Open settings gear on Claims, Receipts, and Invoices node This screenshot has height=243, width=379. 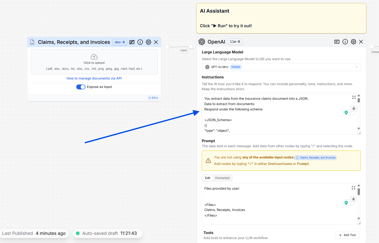pyautogui.click(x=148, y=42)
